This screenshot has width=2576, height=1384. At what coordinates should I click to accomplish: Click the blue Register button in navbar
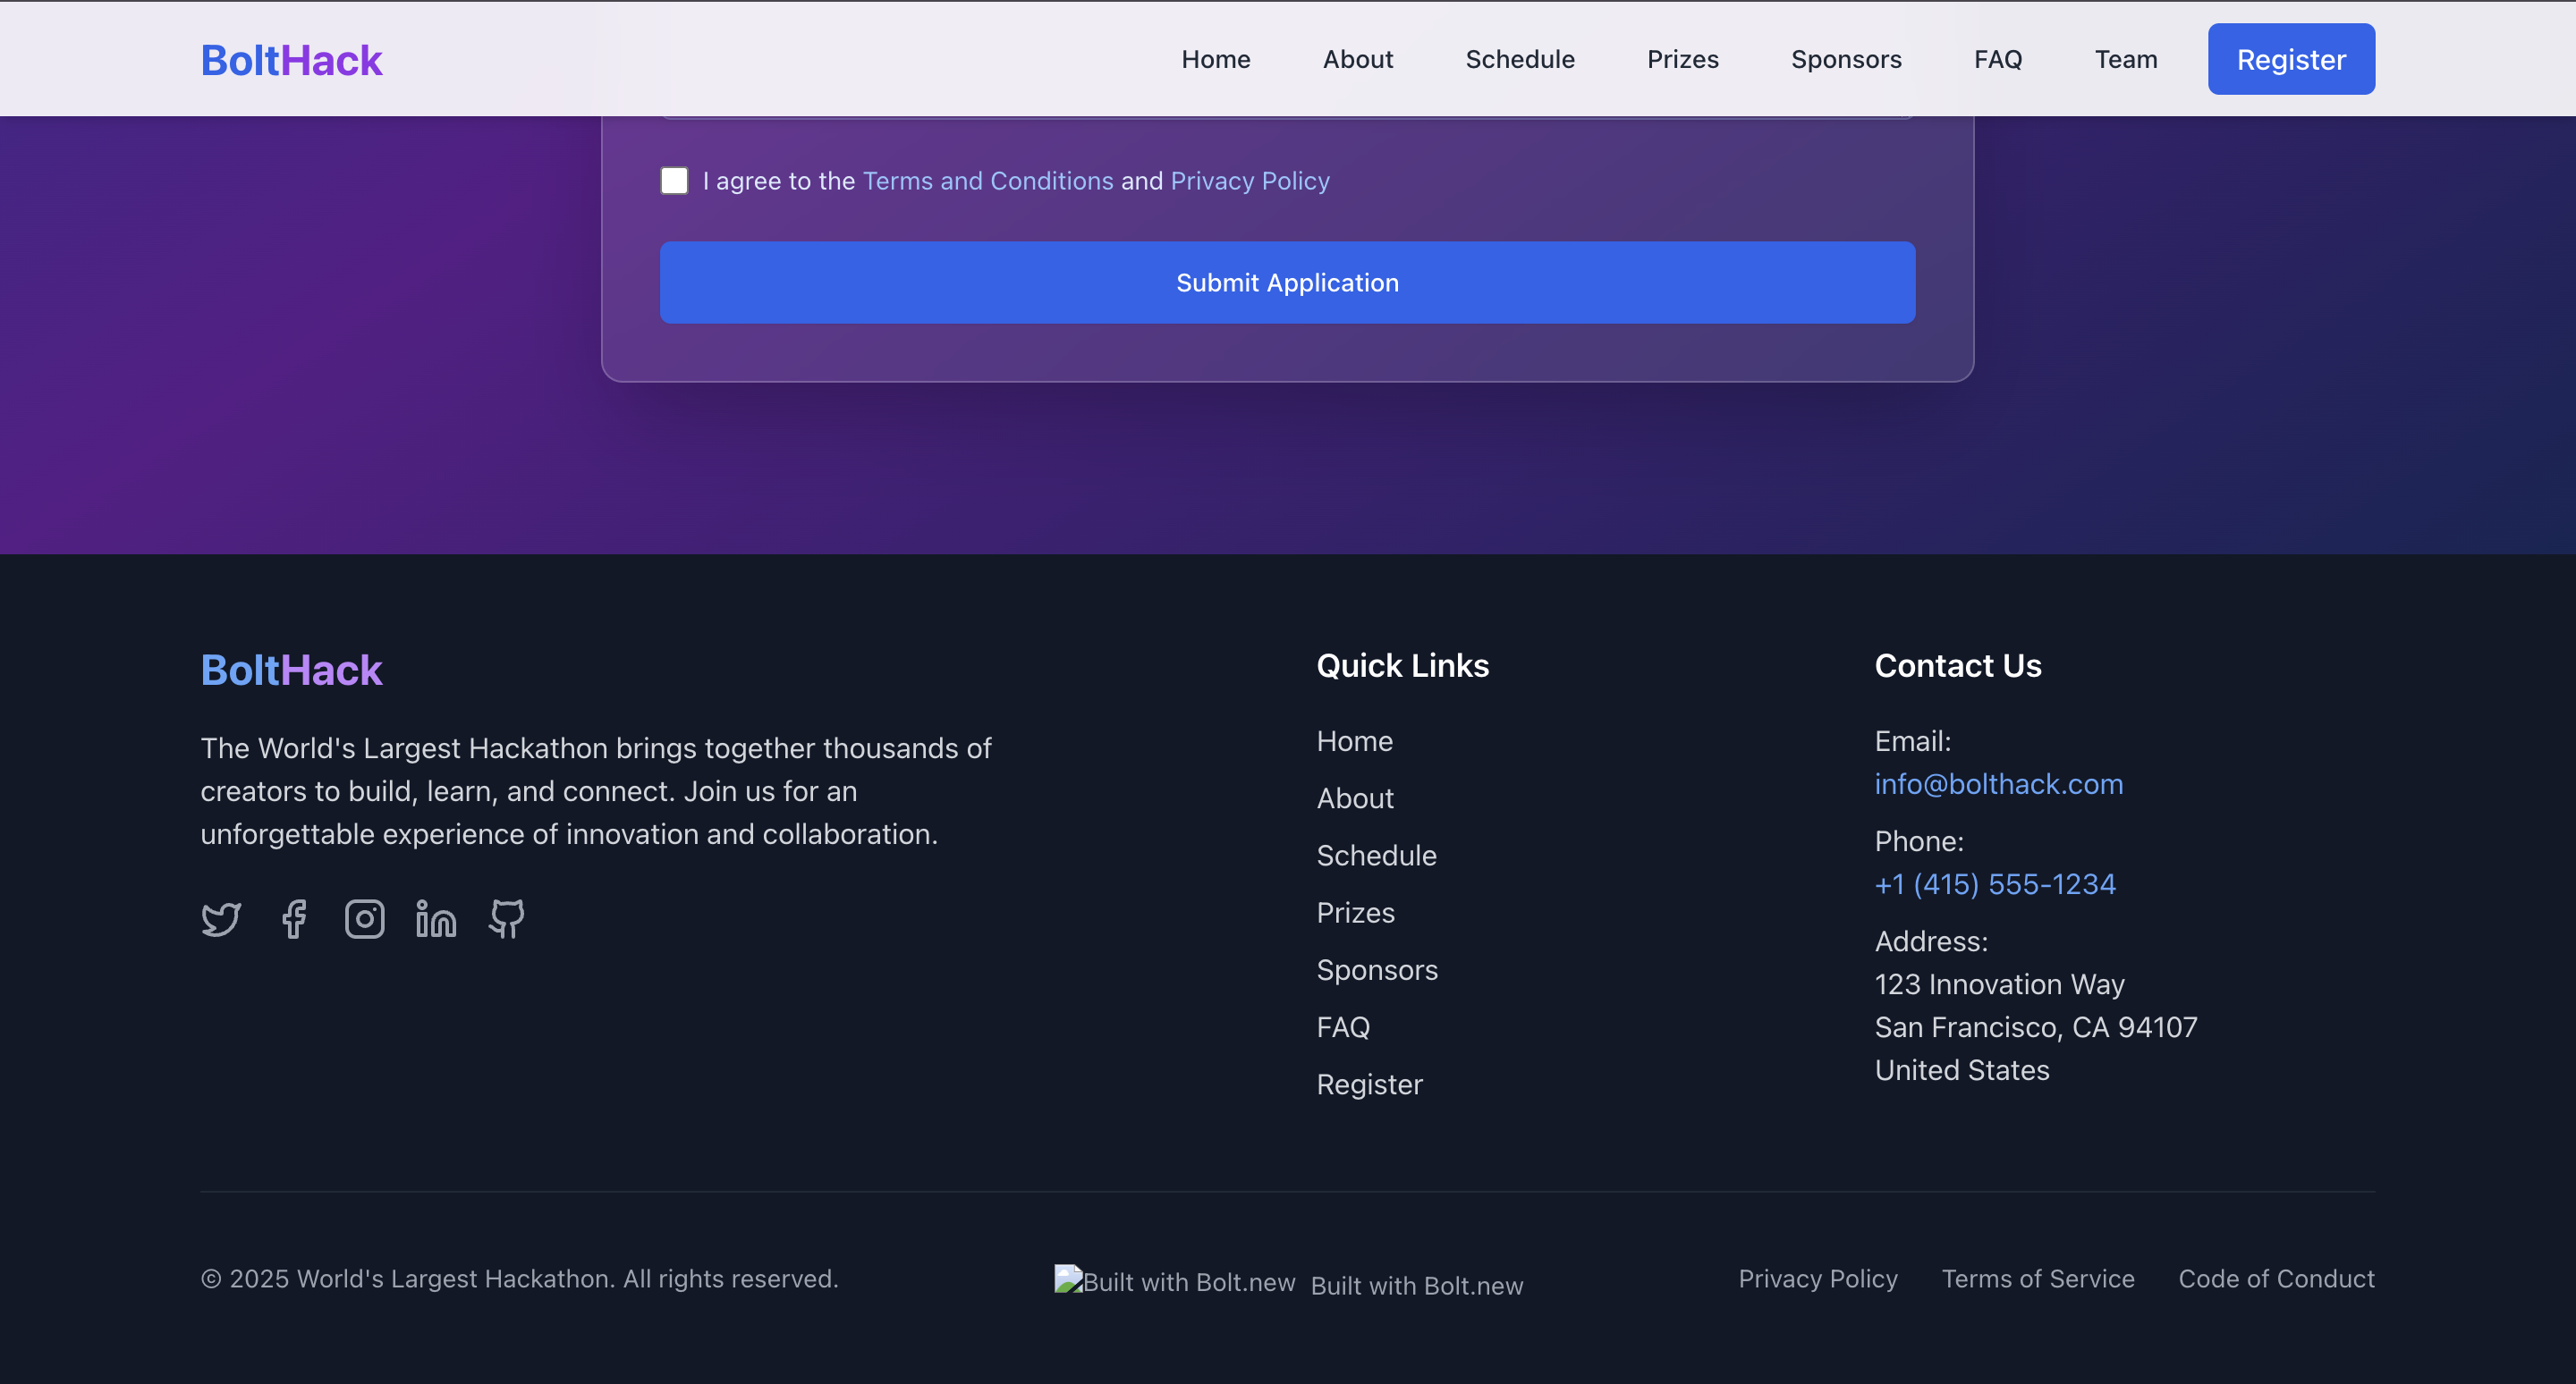point(2290,60)
